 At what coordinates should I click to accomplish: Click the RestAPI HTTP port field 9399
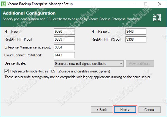[64, 39]
